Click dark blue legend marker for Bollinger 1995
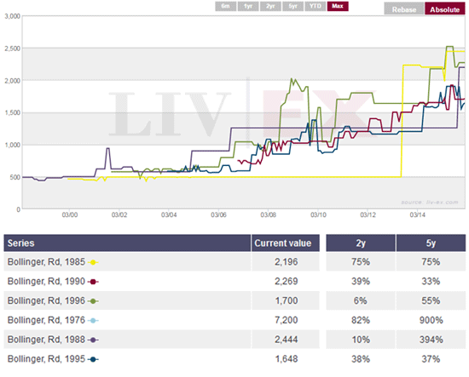The image size is (469, 377). (93, 359)
